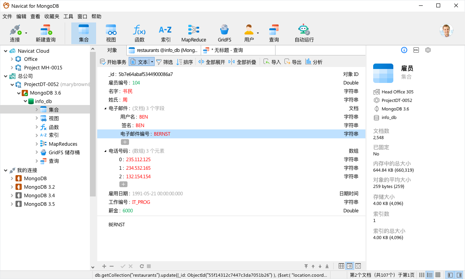Image resolution: width=465 pixels, height=279 pixels.
Task: Click the refresh icon in bottom bar
Action: click(x=142, y=266)
